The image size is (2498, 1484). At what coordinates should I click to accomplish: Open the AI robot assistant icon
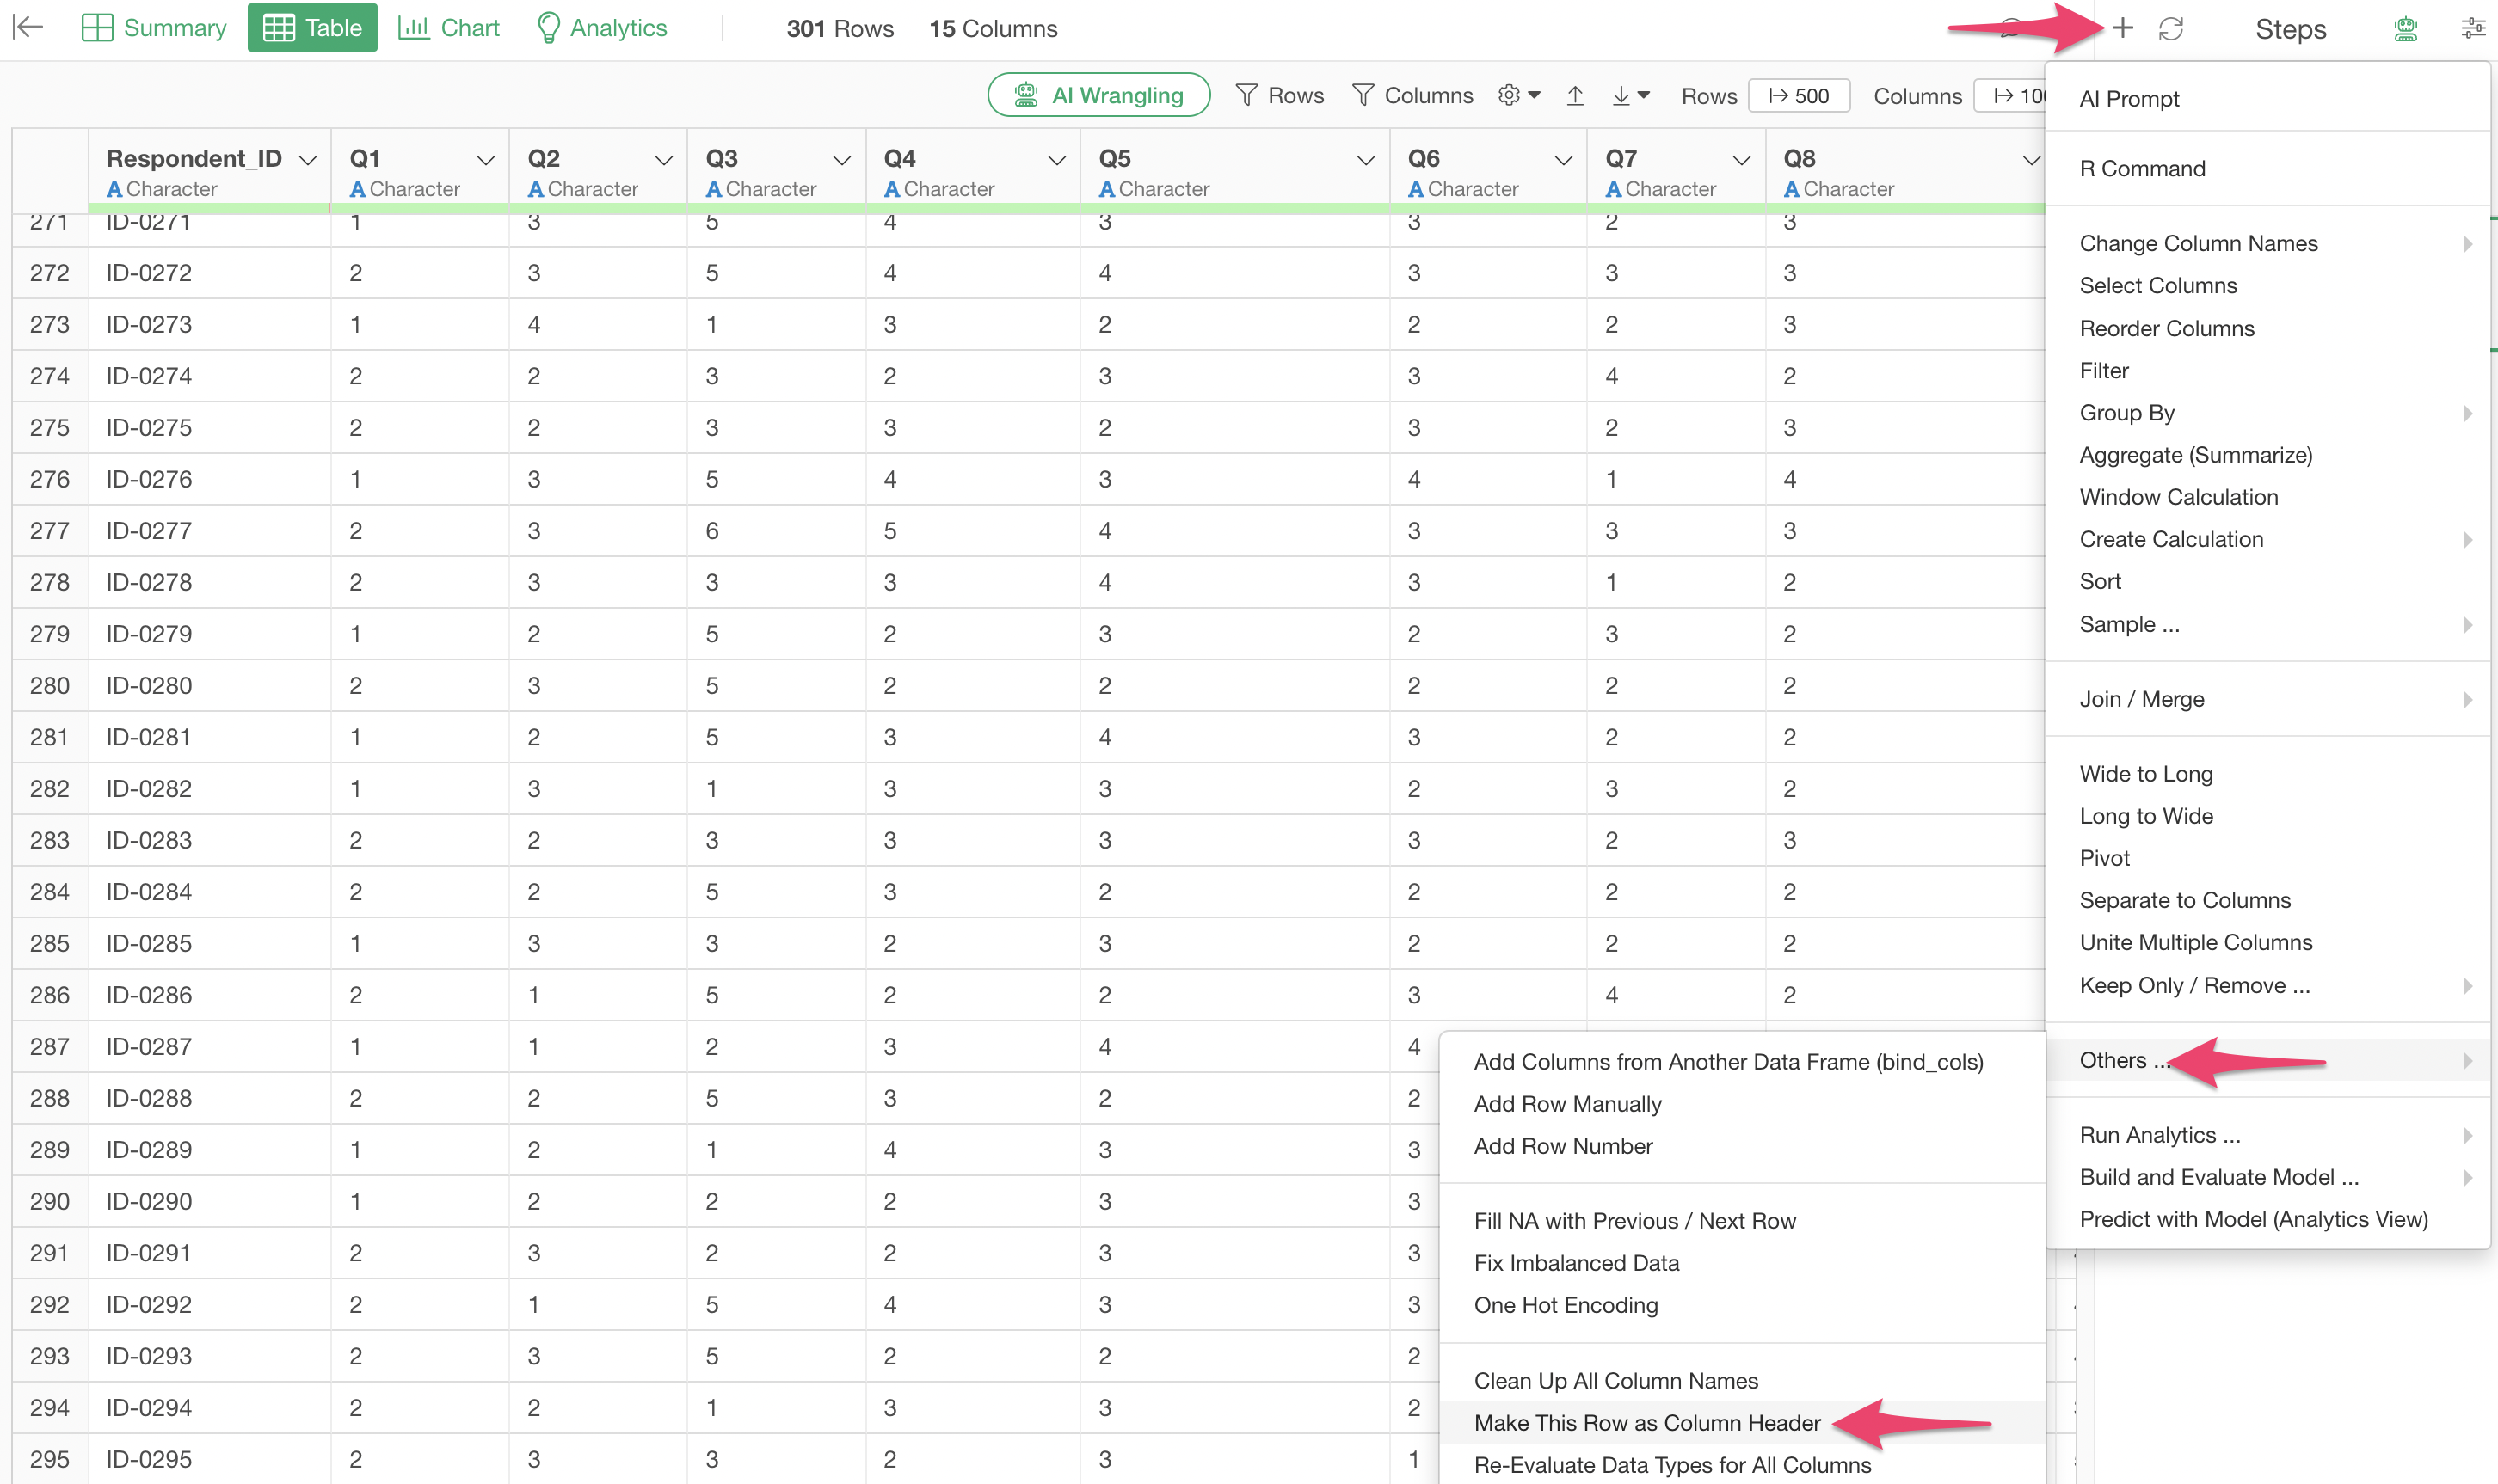(2405, 28)
